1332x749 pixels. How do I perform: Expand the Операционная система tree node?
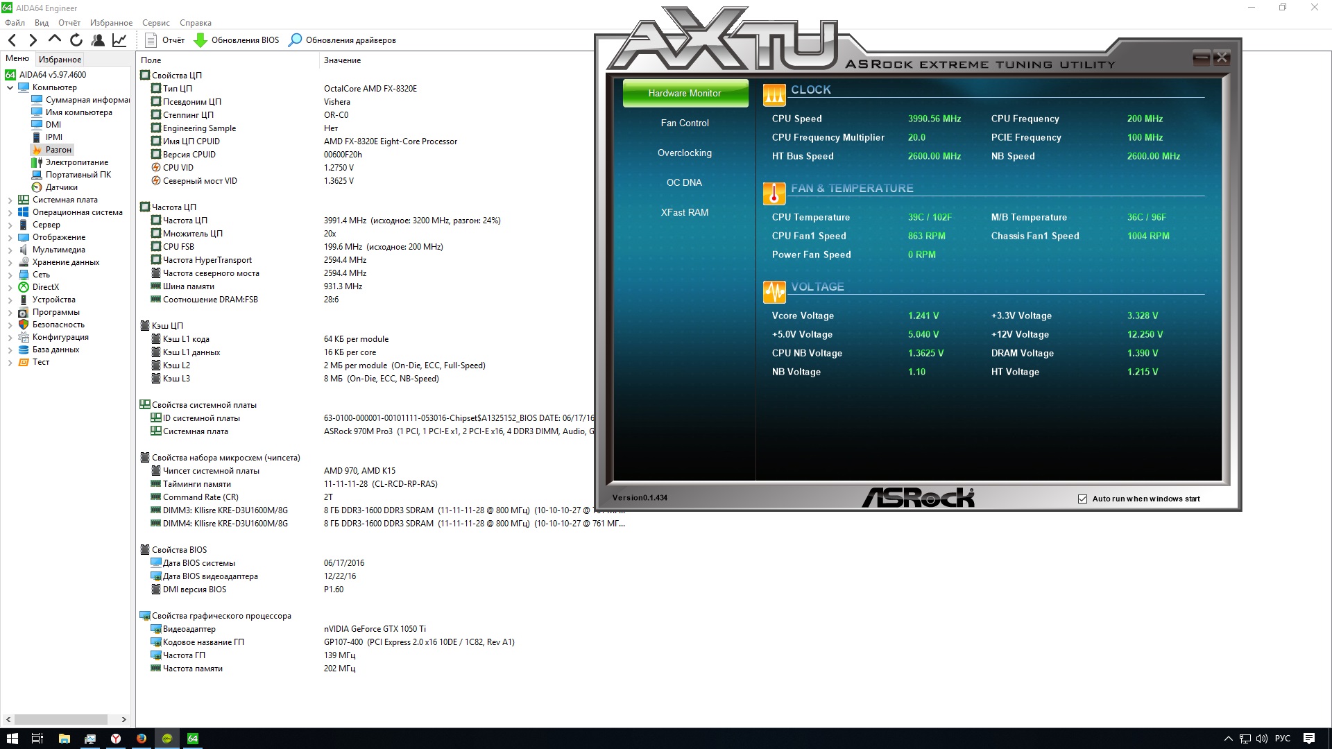tap(10, 212)
